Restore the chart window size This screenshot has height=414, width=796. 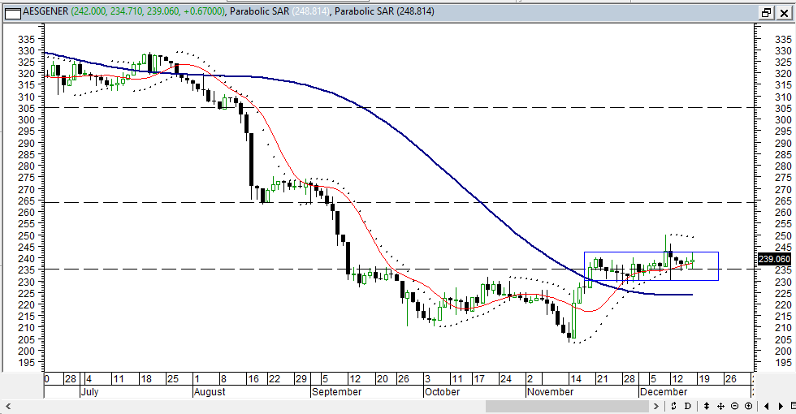(766, 13)
